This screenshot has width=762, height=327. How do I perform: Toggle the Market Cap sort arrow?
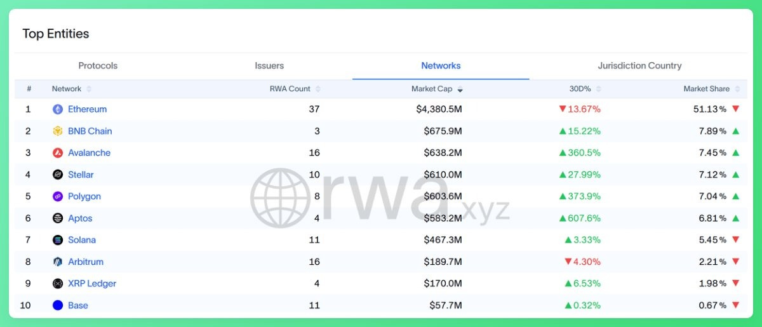tap(460, 89)
